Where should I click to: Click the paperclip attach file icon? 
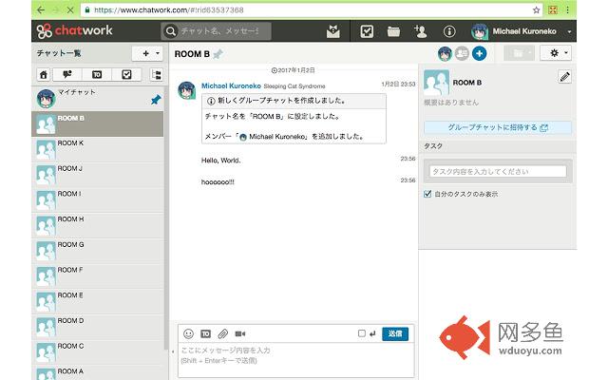coord(222,333)
